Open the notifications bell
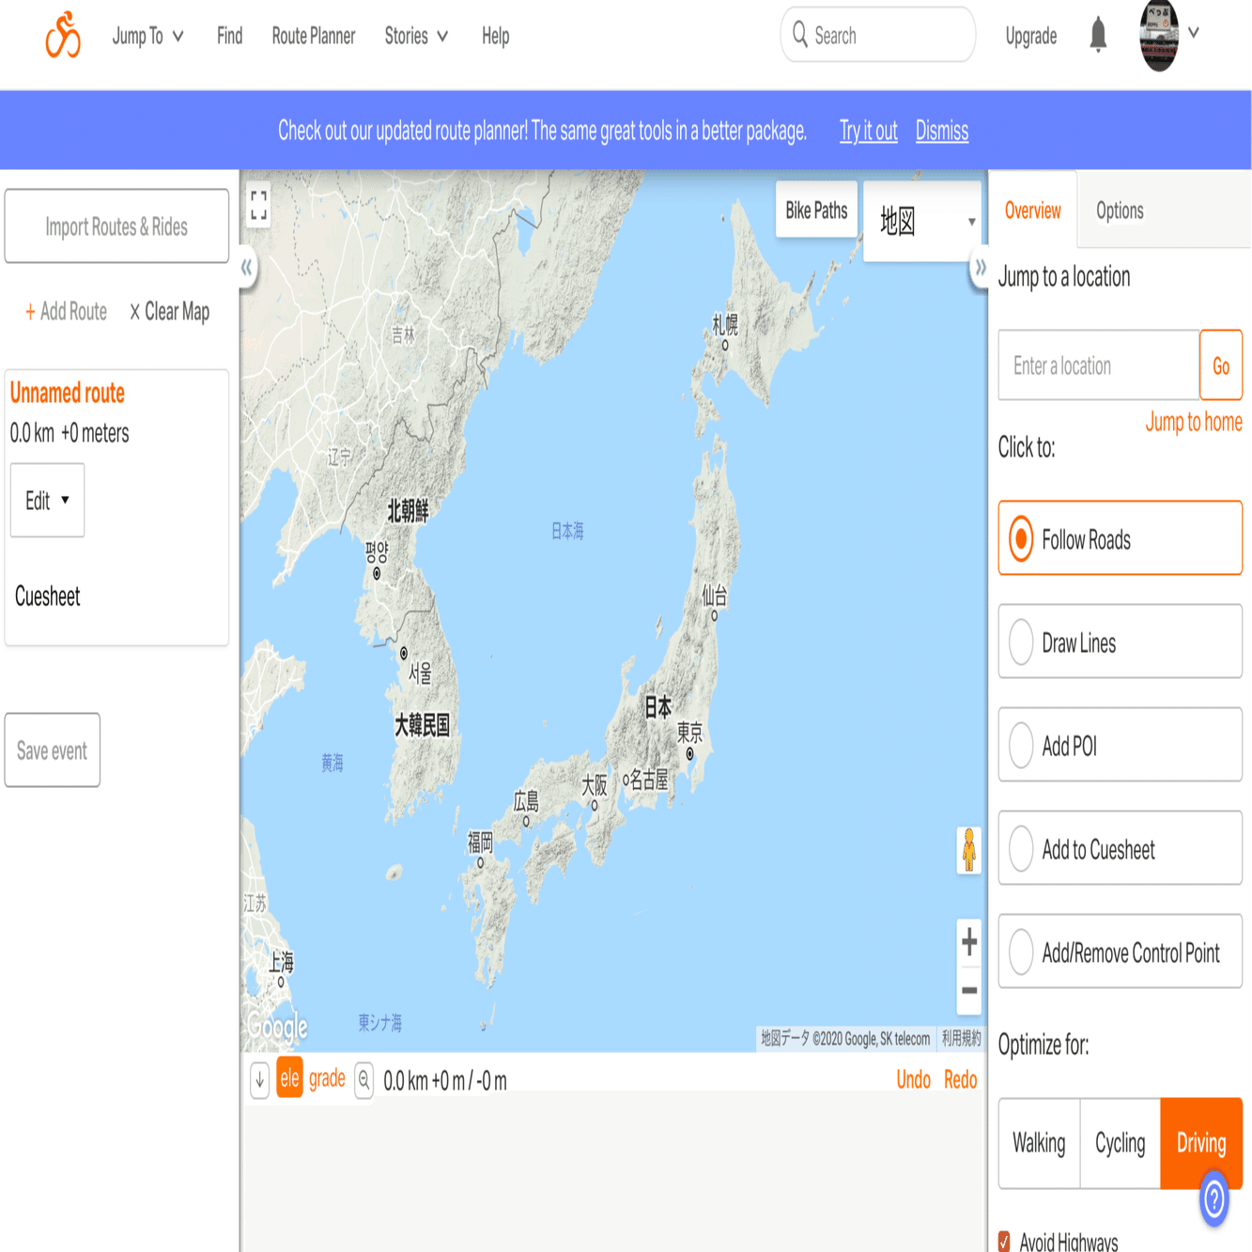The height and width of the screenshot is (1252, 1252). click(1098, 36)
